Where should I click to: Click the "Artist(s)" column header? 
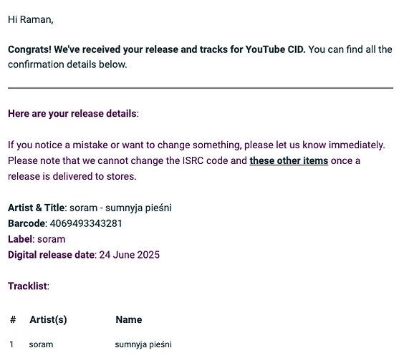[48, 319]
